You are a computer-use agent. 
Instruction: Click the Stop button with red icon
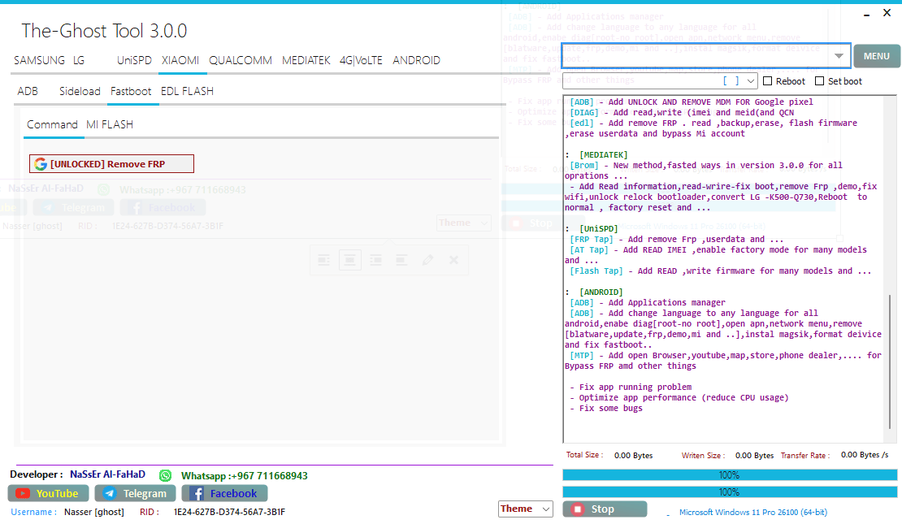604,509
